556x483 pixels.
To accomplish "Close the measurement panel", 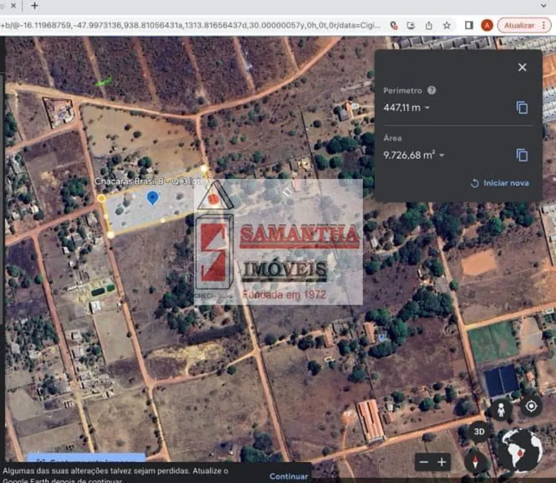I will pyautogui.click(x=522, y=67).
